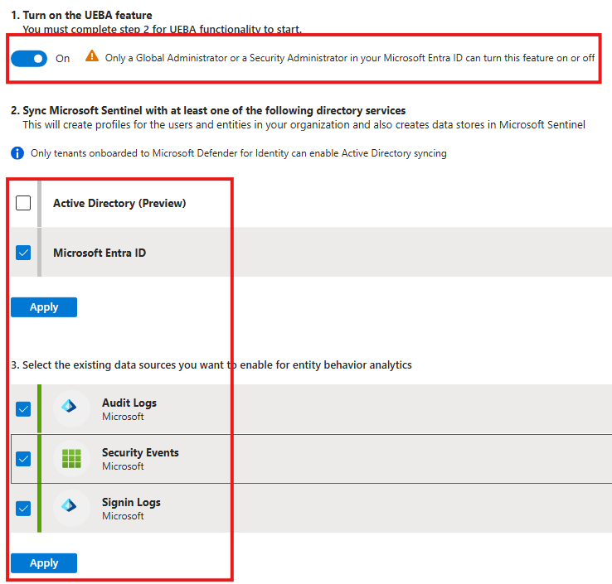The width and height of the screenshot is (612, 584).
Task: Click 'This will create profiles' description text
Action: tap(304, 125)
